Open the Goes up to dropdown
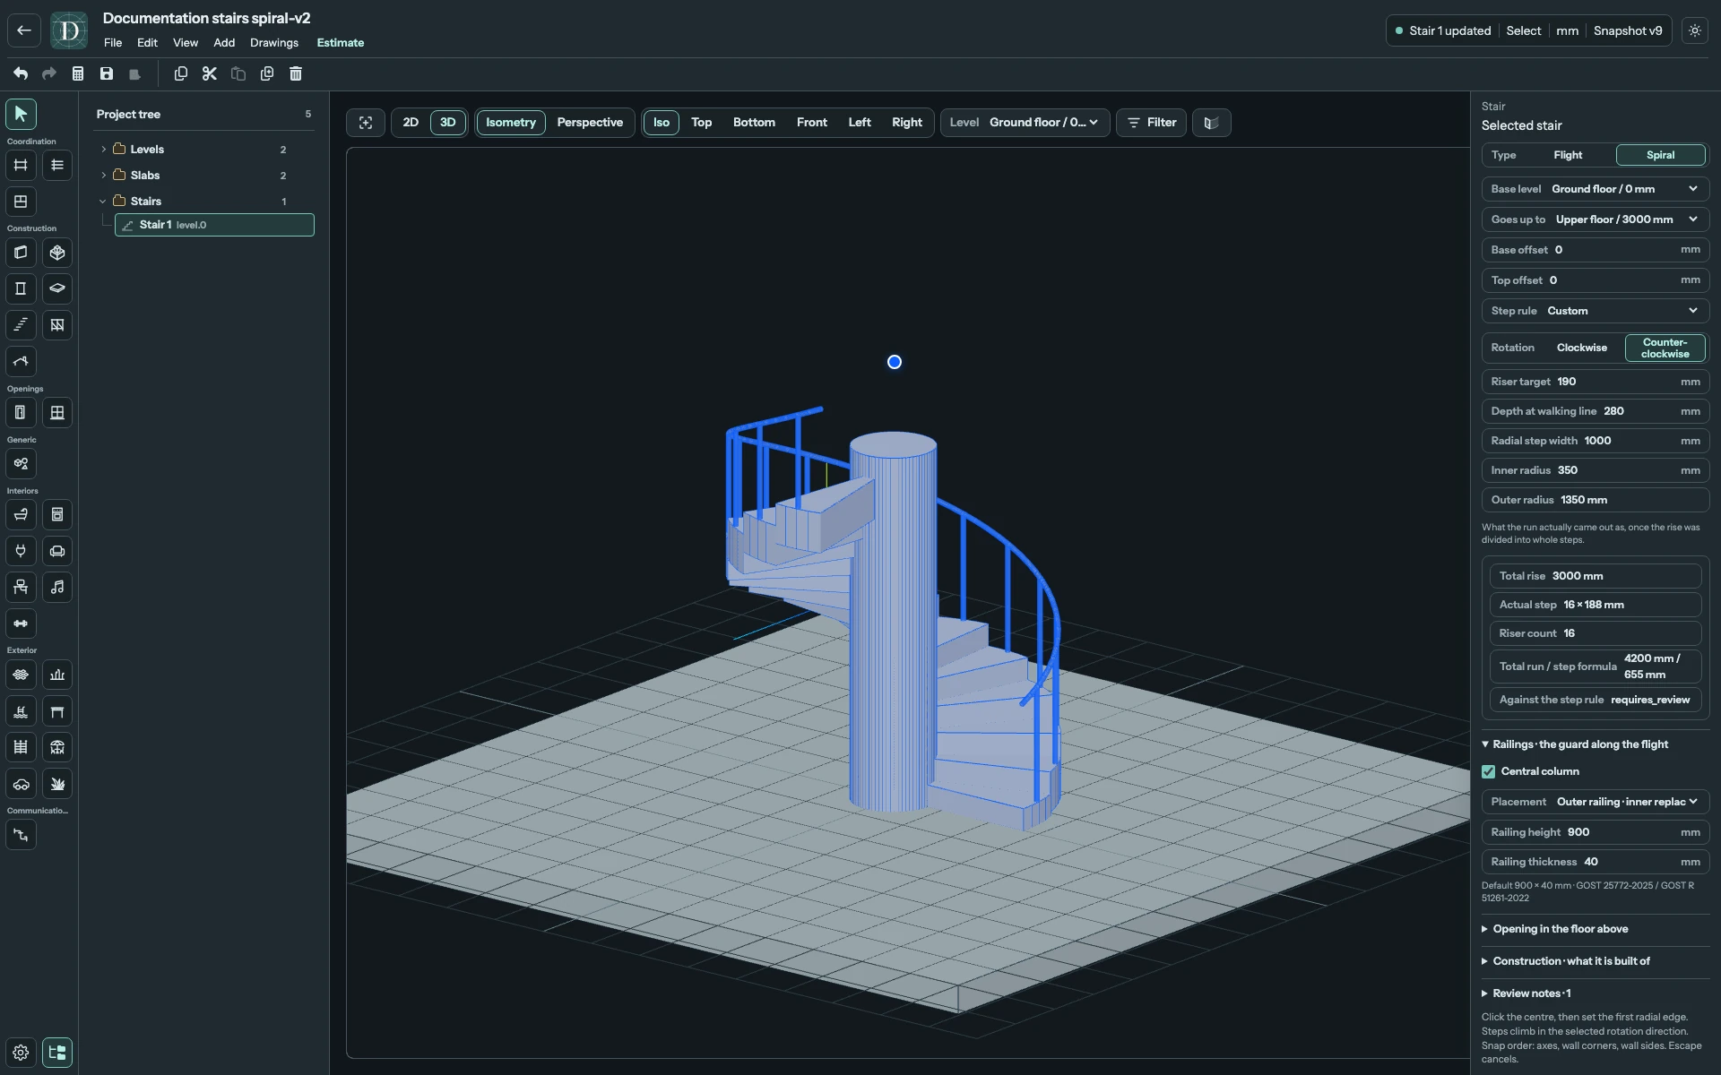This screenshot has width=1721, height=1075. (x=1596, y=219)
